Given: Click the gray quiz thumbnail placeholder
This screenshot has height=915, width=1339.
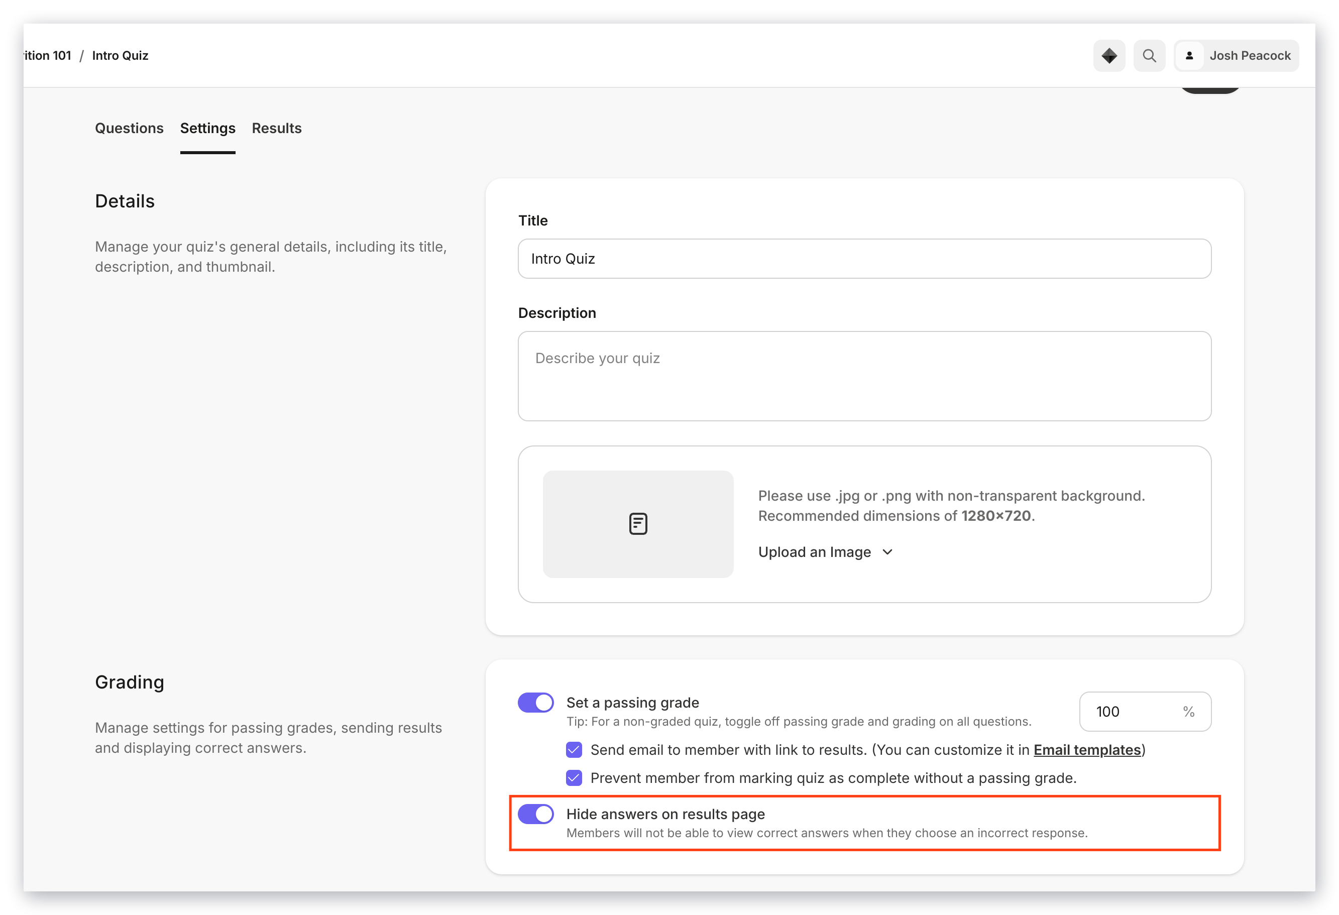Looking at the screenshot, I should click(638, 524).
